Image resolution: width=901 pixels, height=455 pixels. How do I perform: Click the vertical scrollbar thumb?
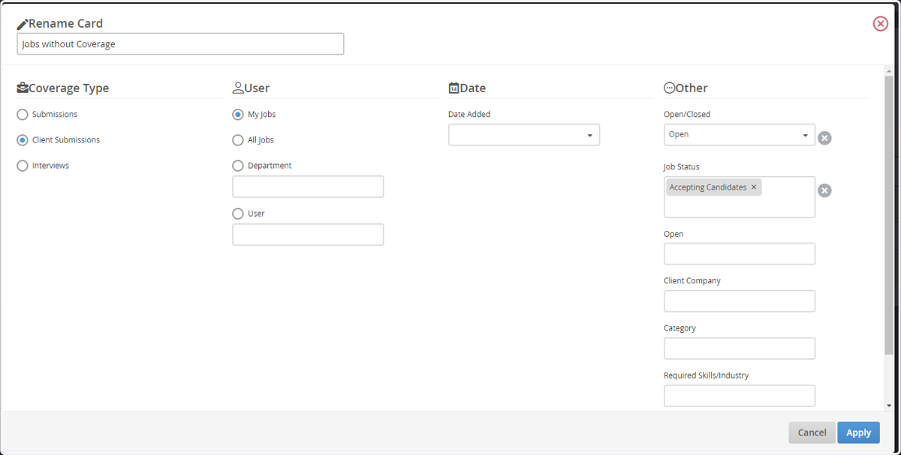point(889,214)
